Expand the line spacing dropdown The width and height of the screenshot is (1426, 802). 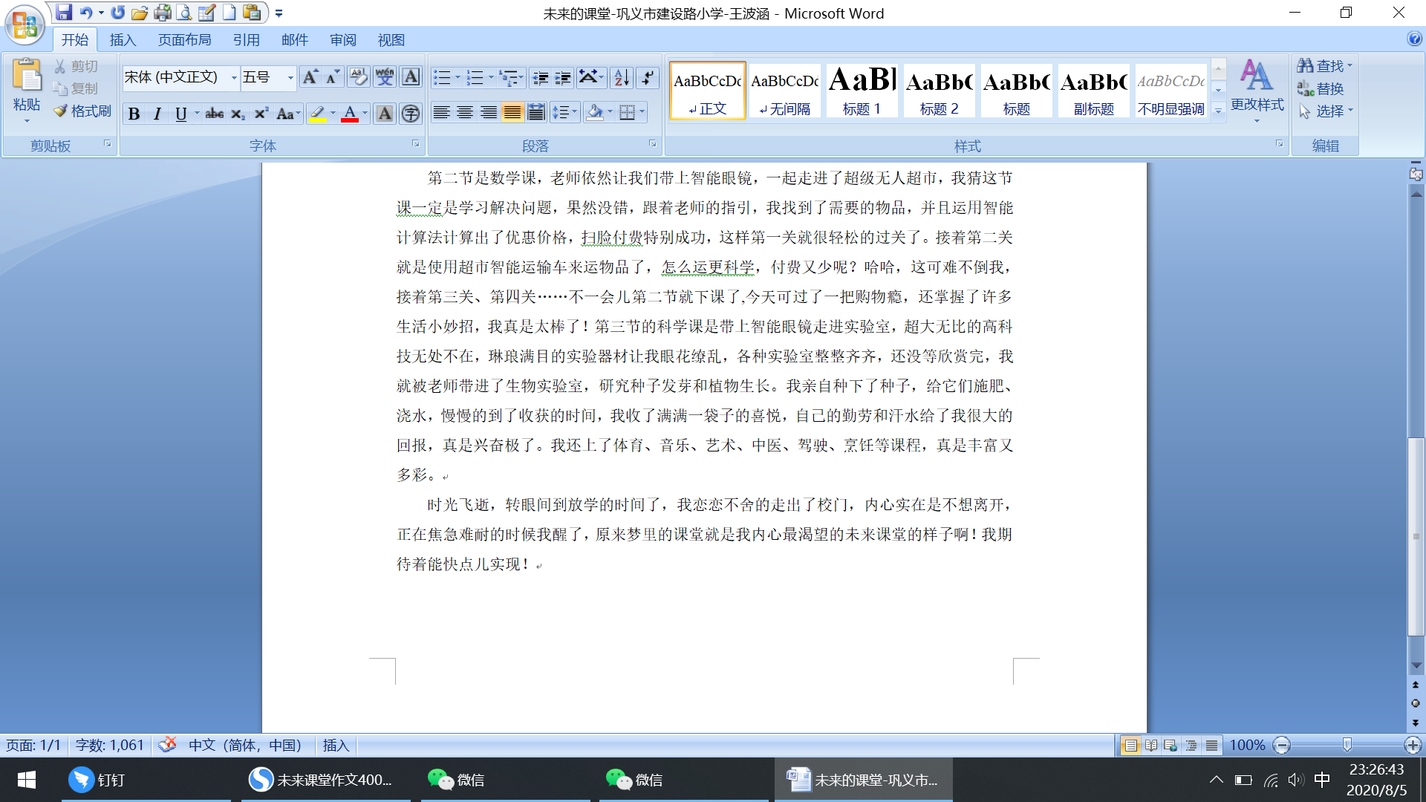click(x=574, y=113)
